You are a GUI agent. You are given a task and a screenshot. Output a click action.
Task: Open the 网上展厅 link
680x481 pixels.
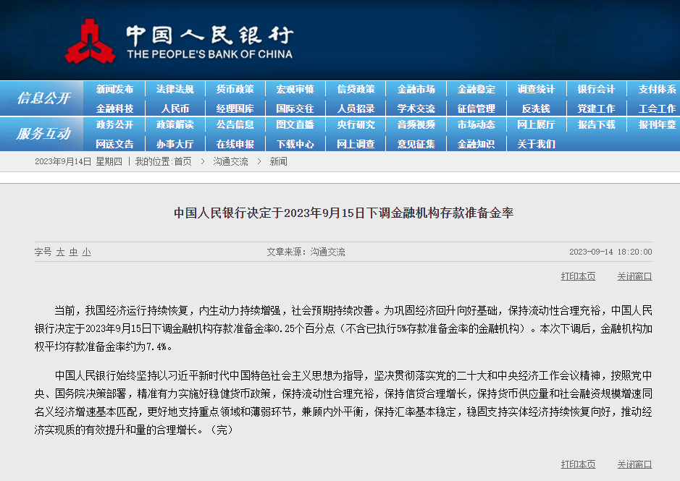[x=536, y=125]
